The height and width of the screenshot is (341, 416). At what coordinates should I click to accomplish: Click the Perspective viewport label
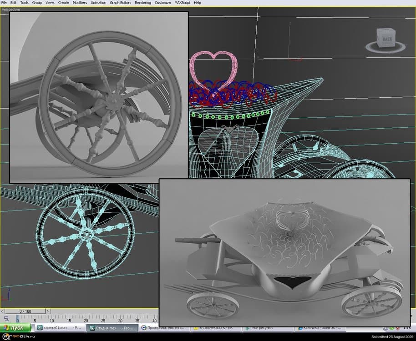click(x=11, y=10)
